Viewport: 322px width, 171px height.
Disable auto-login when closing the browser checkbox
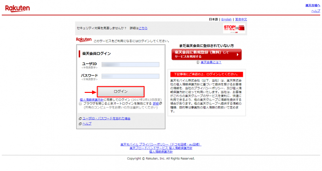click(x=80, y=104)
